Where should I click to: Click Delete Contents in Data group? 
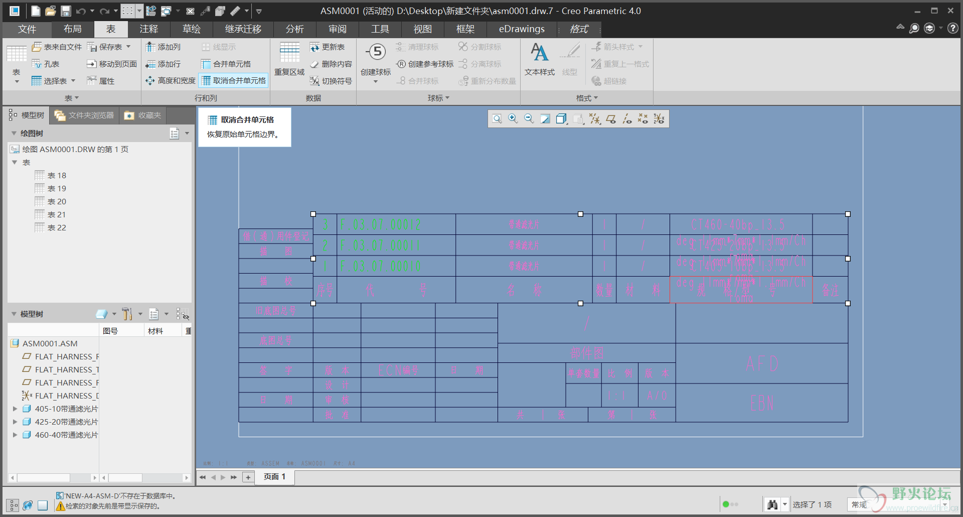[x=331, y=64]
